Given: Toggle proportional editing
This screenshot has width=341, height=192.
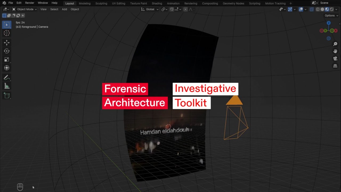Looking at the screenshot, I should tap(185, 9).
